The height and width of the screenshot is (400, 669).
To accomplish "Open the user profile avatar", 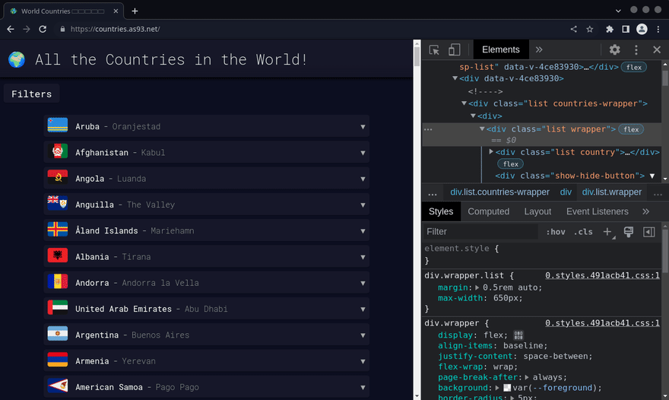I will 642,29.
